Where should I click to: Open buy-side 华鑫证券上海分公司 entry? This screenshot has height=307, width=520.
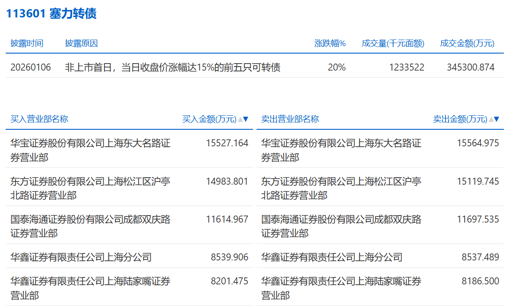pyautogui.click(x=81, y=257)
